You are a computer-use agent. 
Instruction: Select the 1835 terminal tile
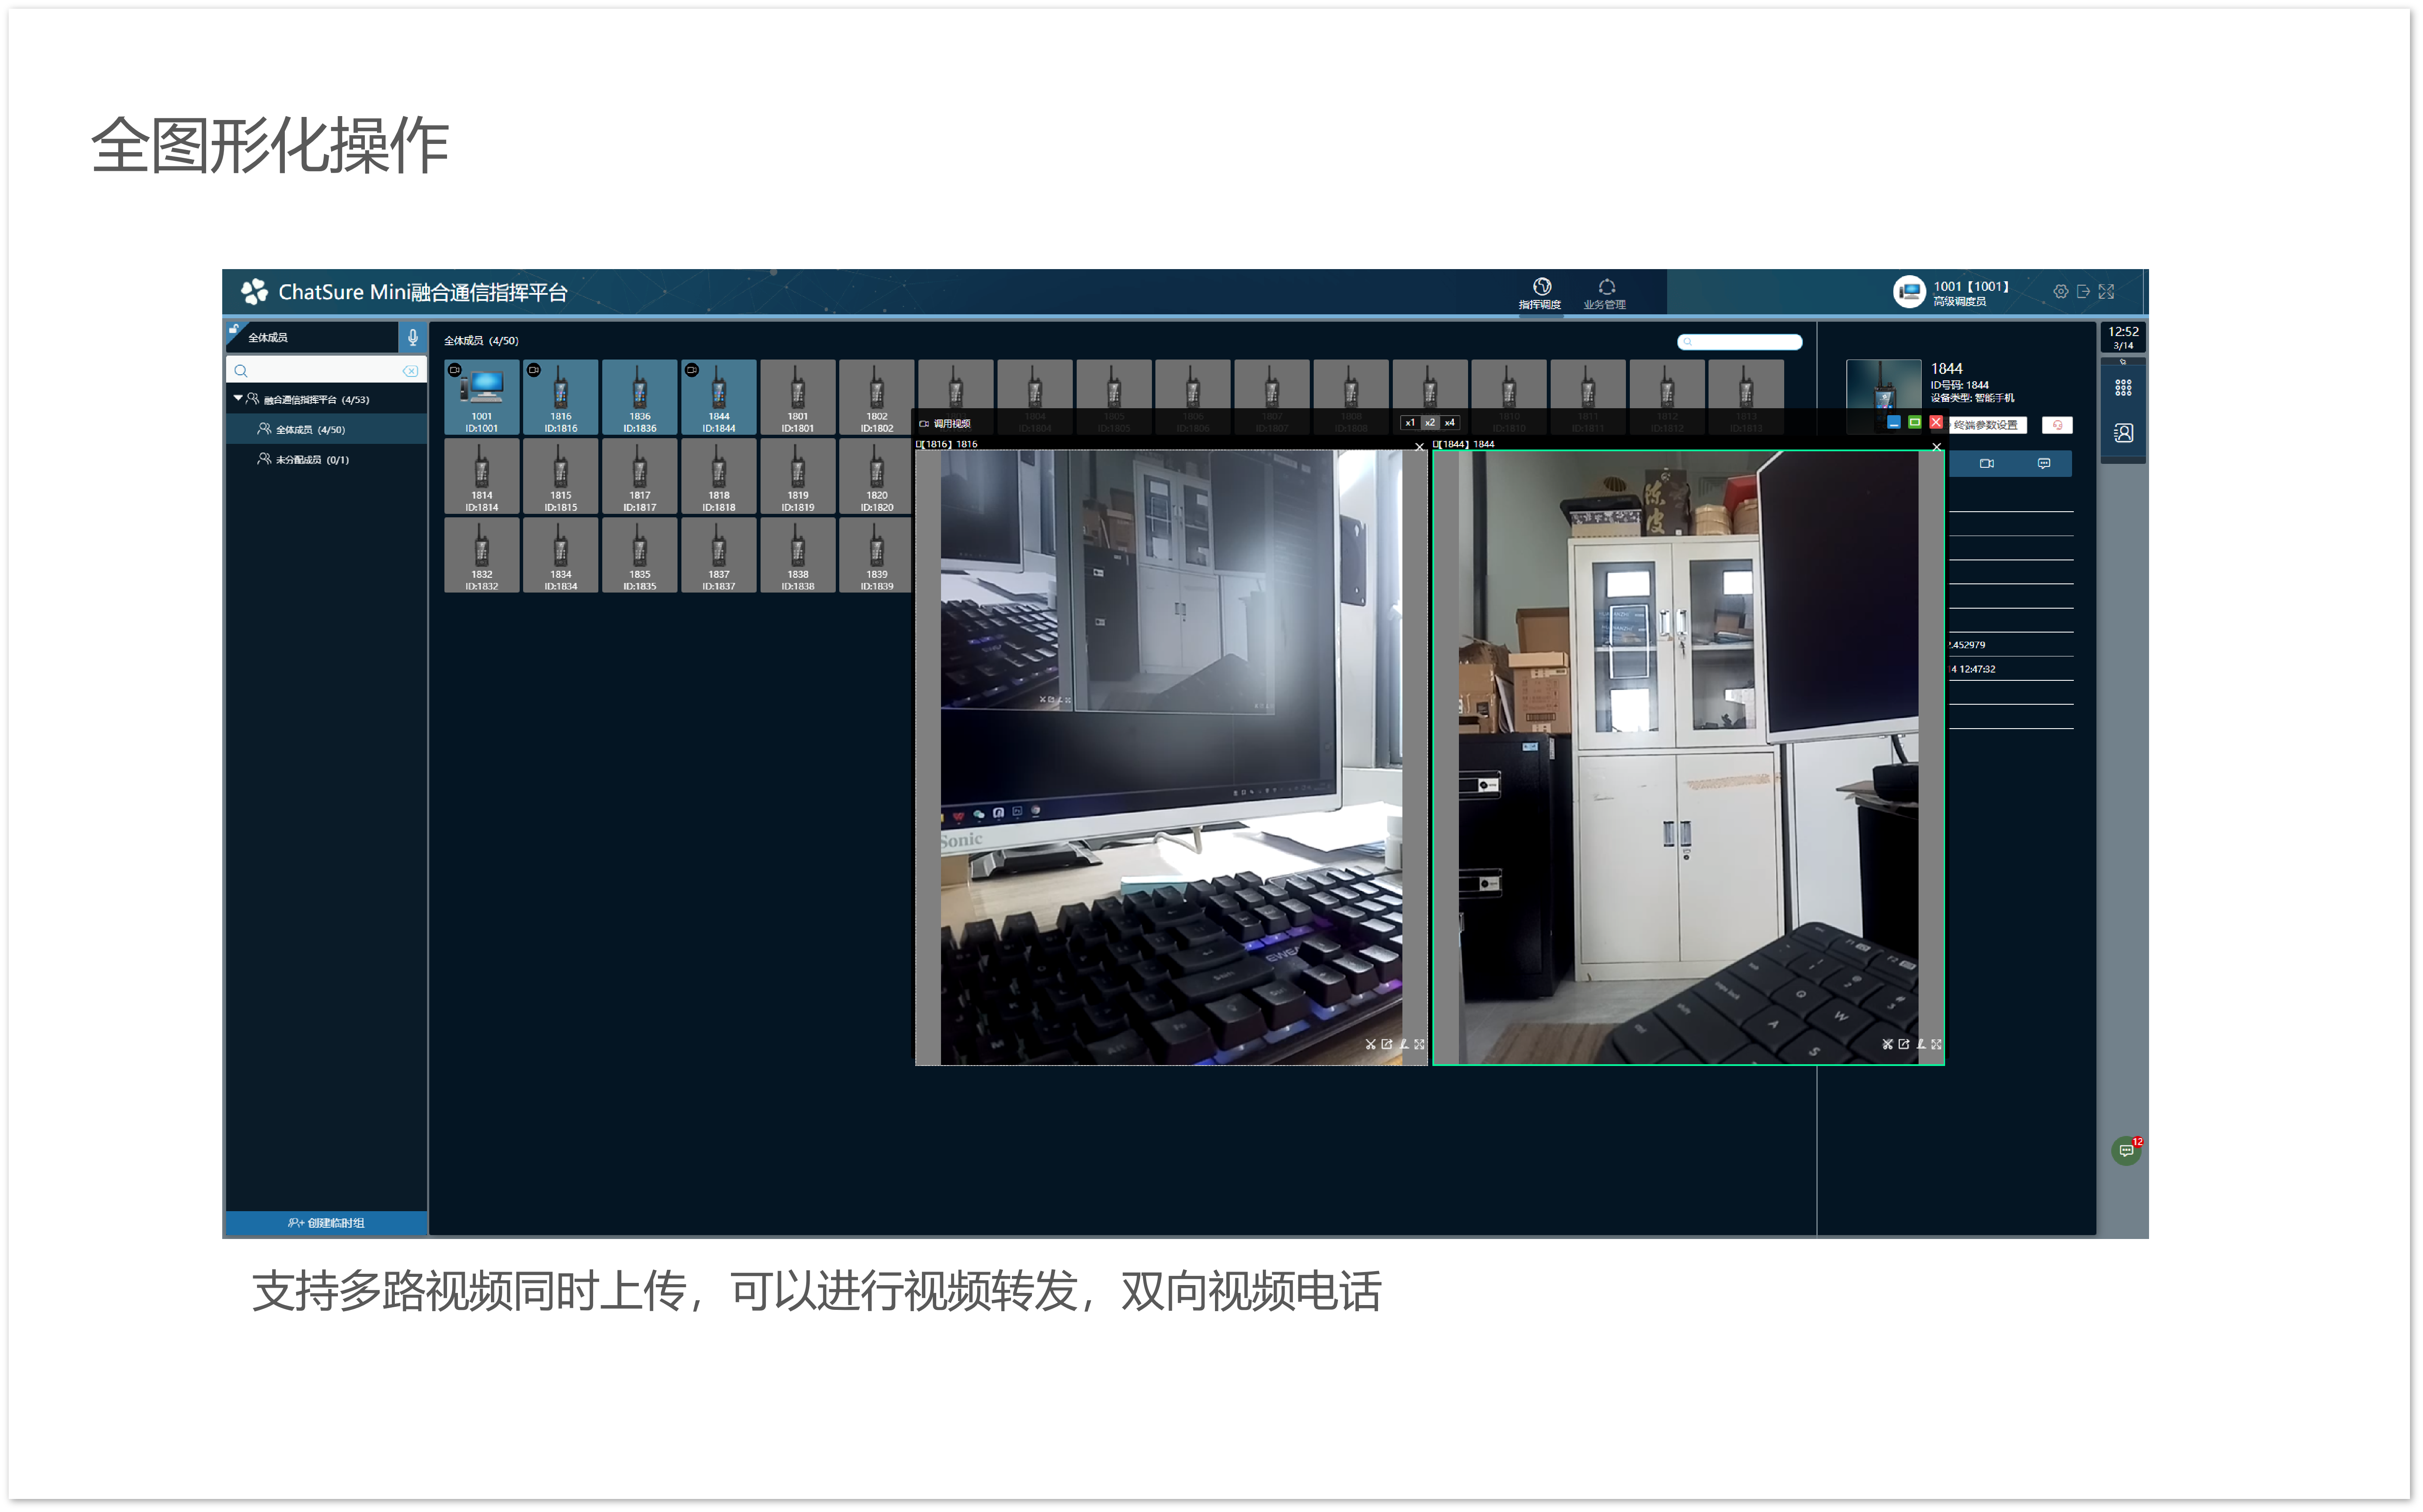click(640, 555)
